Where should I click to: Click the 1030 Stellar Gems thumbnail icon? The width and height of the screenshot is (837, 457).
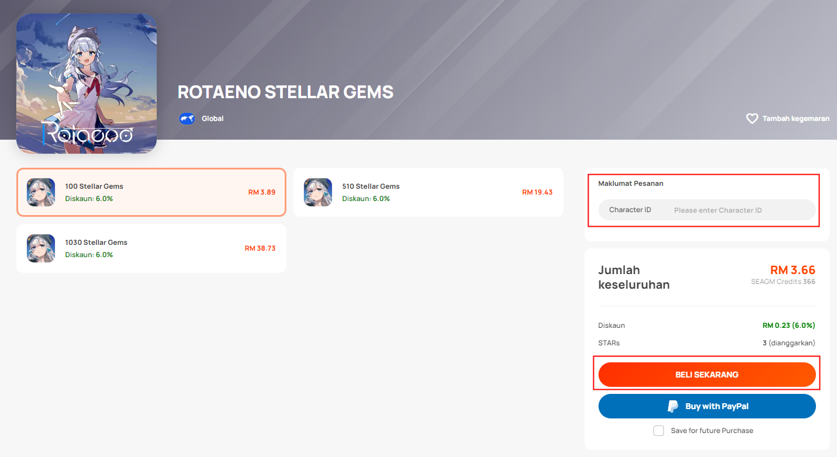pos(41,248)
